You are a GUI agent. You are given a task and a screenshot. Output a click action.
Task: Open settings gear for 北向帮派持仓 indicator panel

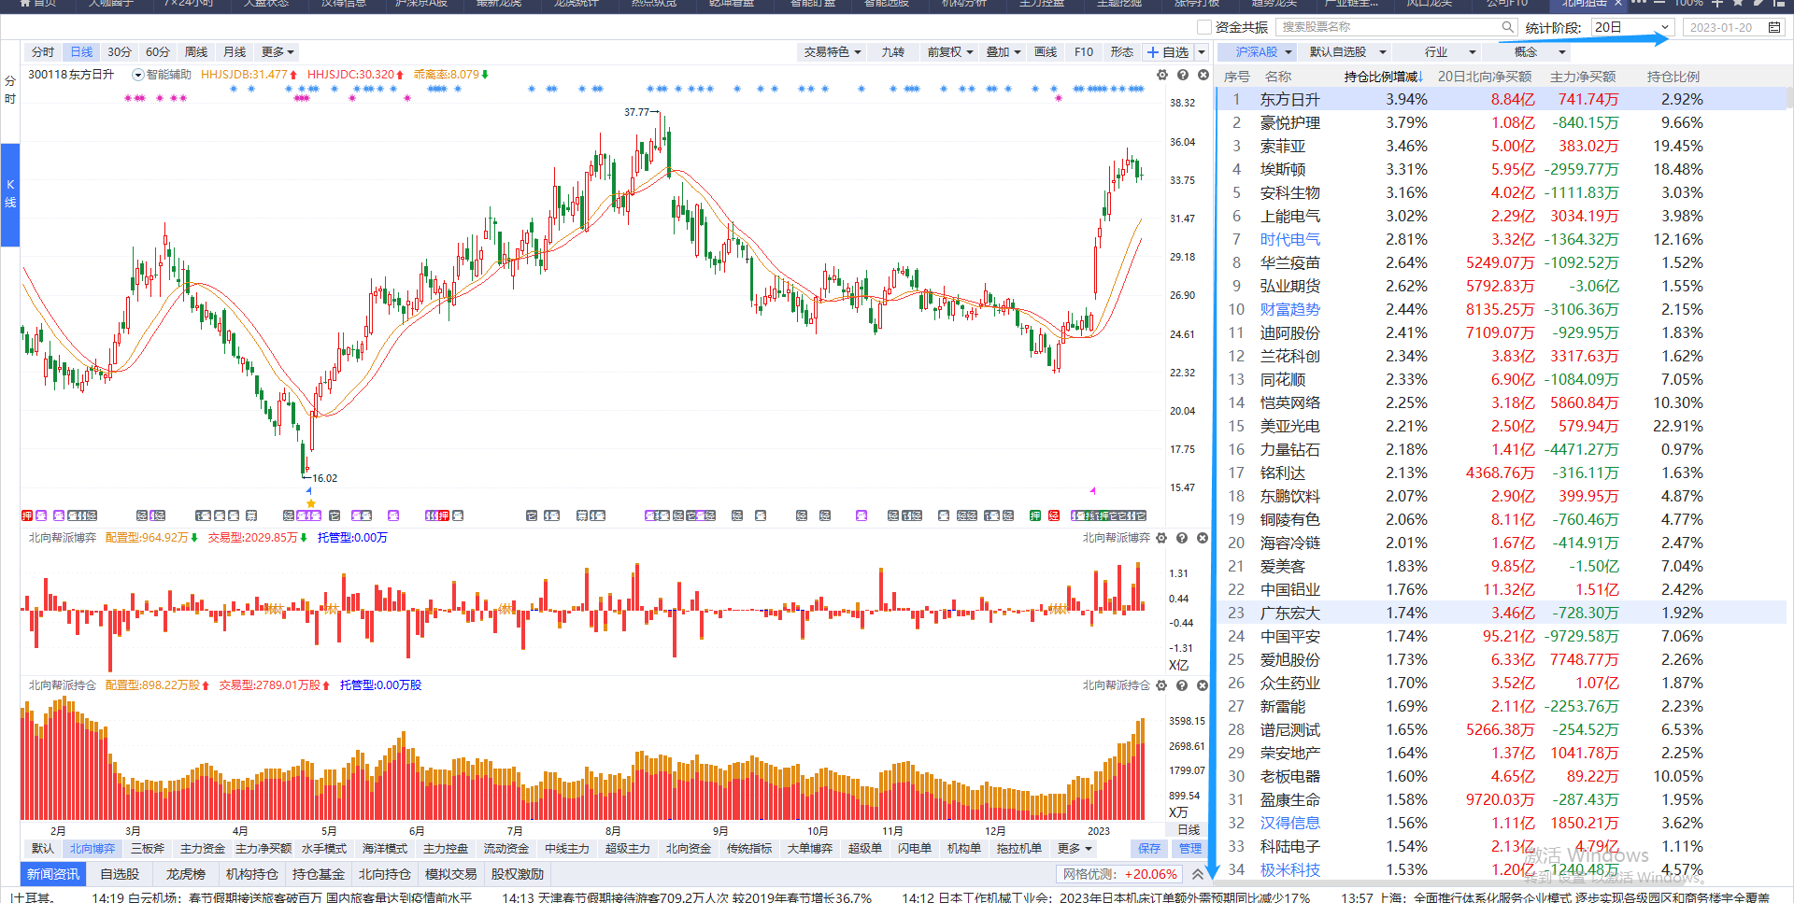pyautogui.click(x=1161, y=685)
